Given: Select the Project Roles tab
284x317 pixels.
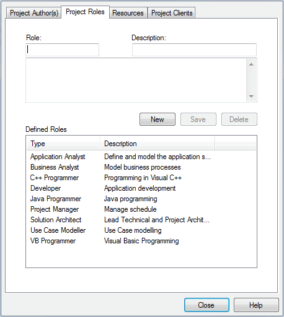Looking at the screenshot, I should coord(85,12).
